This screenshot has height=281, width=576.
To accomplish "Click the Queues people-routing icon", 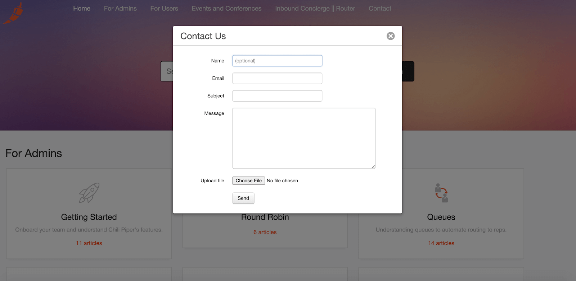I will [x=441, y=193].
